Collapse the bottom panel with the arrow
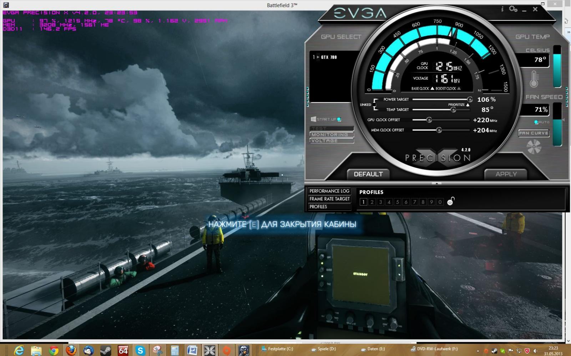This screenshot has width=571, height=356. pyautogui.click(x=436, y=184)
